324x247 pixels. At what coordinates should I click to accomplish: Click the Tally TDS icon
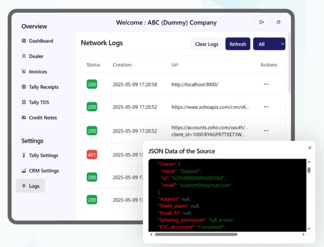[24, 102]
